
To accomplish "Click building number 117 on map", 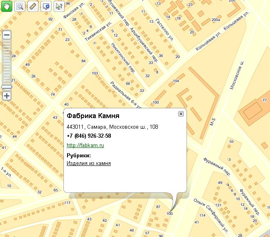I will (x=67, y=203).
